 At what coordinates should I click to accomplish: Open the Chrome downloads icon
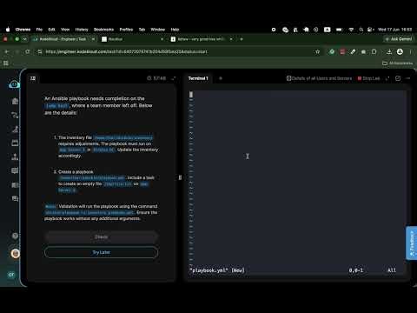tap(389, 51)
